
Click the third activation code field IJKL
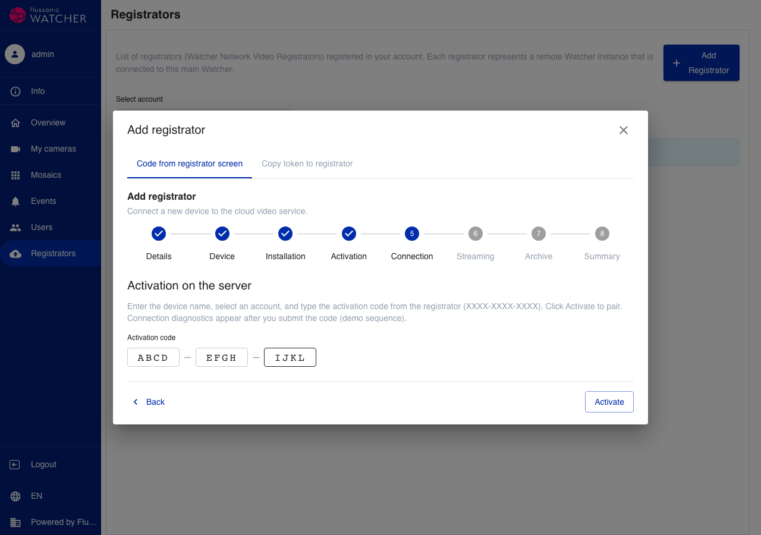click(290, 357)
